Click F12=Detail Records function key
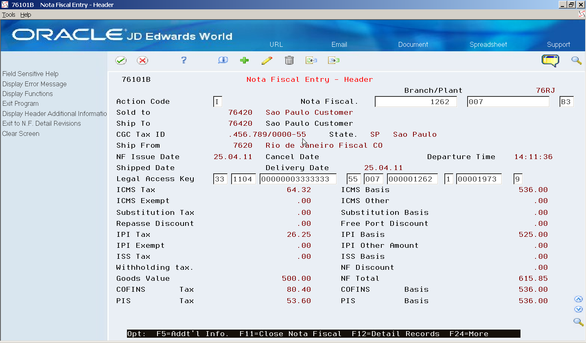Viewport: 586px width, 343px height. click(396, 334)
